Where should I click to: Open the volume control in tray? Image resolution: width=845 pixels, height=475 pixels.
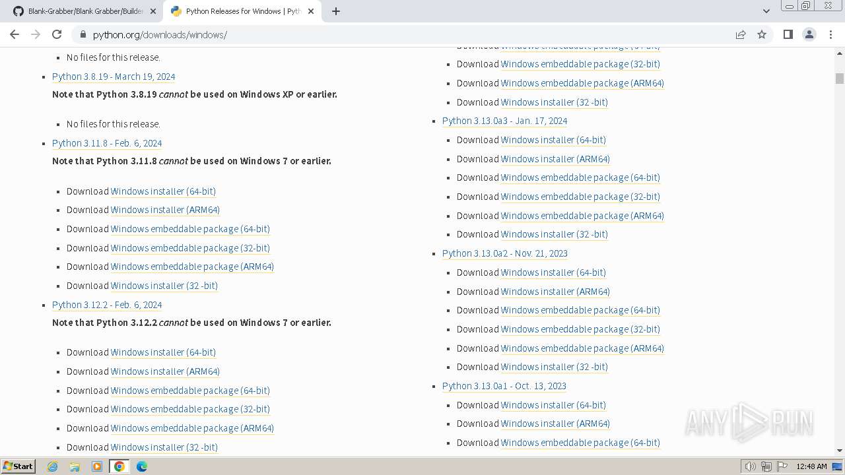point(751,466)
